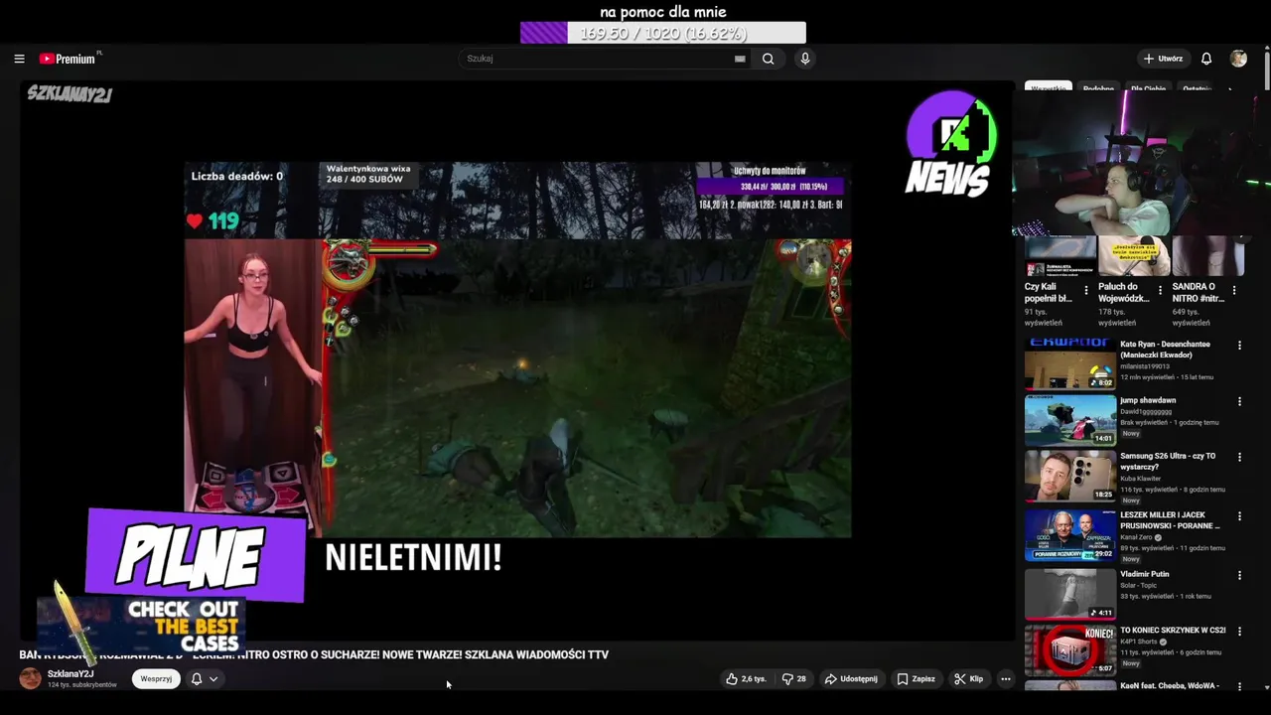Click the video title text below player

(314, 654)
